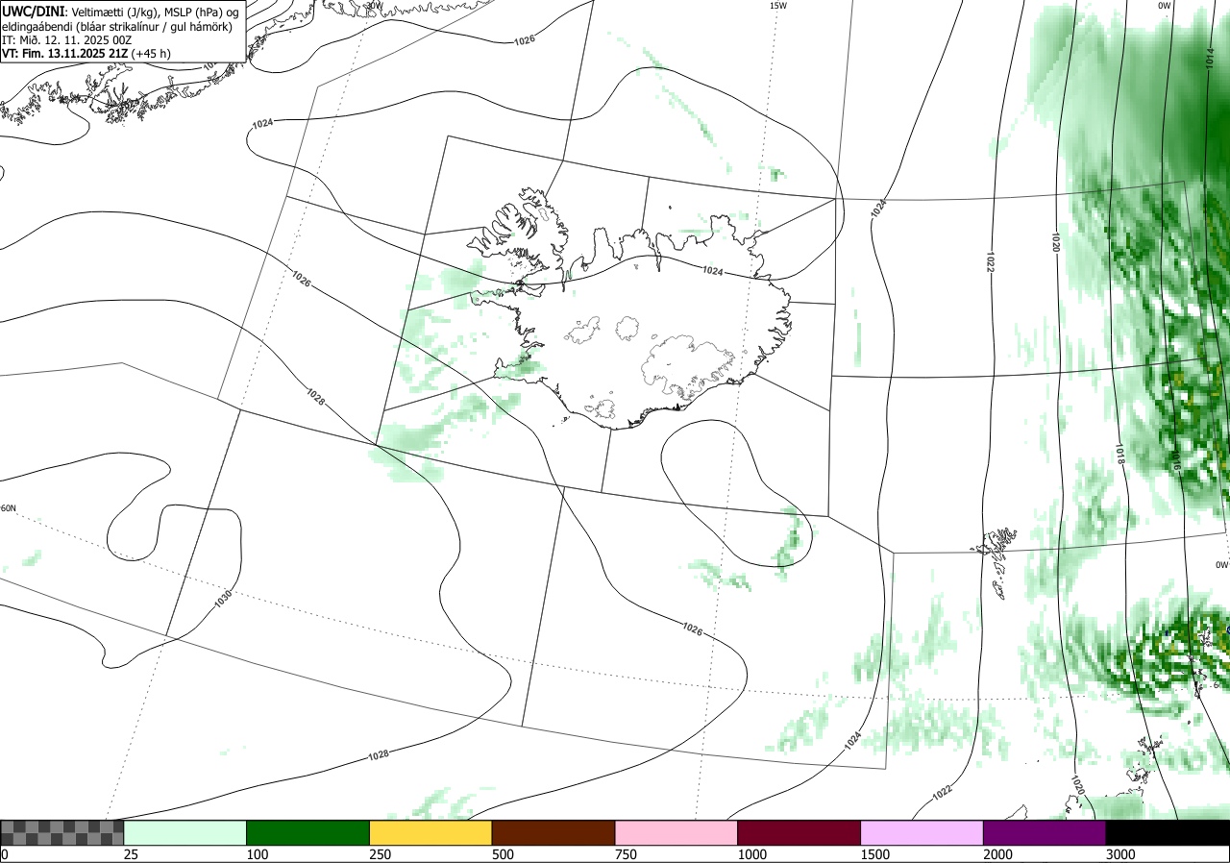Screen dimensions: 1230x863
Task: Click the 1030 isobar label
Action: (x=223, y=600)
